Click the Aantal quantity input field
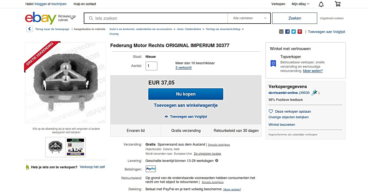Image resolution: width=368 pixels, height=194 pixels. click(x=151, y=66)
